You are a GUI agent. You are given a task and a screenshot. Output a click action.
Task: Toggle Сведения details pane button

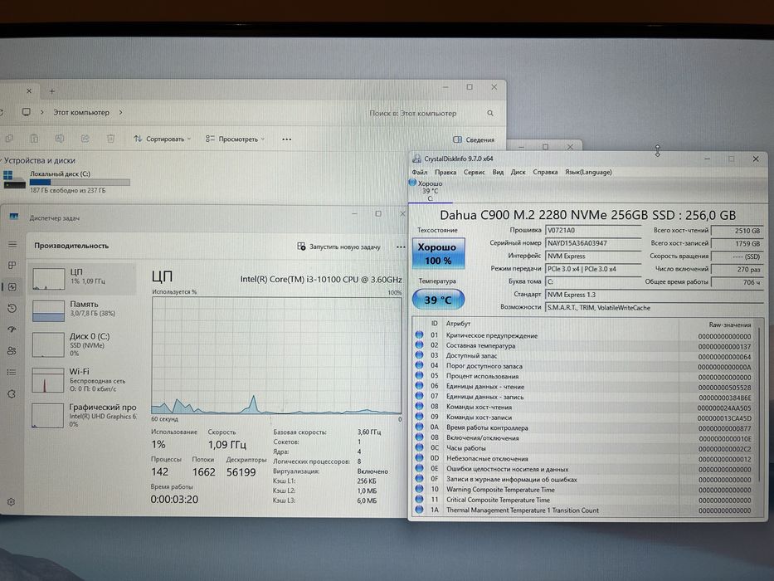pyautogui.click(x=474, y=139)
